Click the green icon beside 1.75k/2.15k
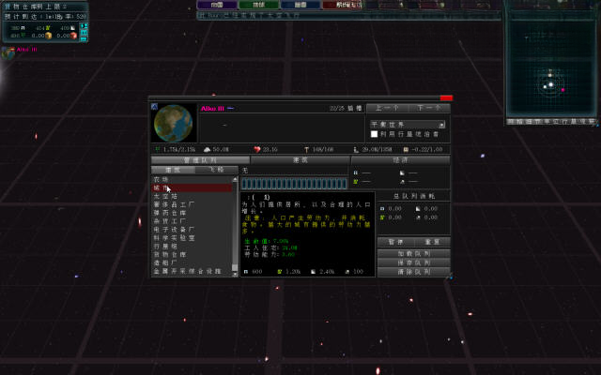This screenshot has width=601, height=375. click(x=157, y=149)
